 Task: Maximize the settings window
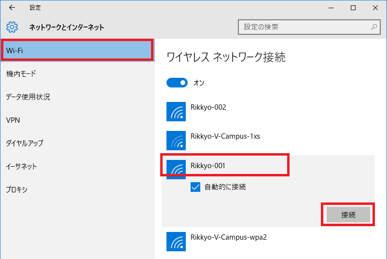[353, 8]
